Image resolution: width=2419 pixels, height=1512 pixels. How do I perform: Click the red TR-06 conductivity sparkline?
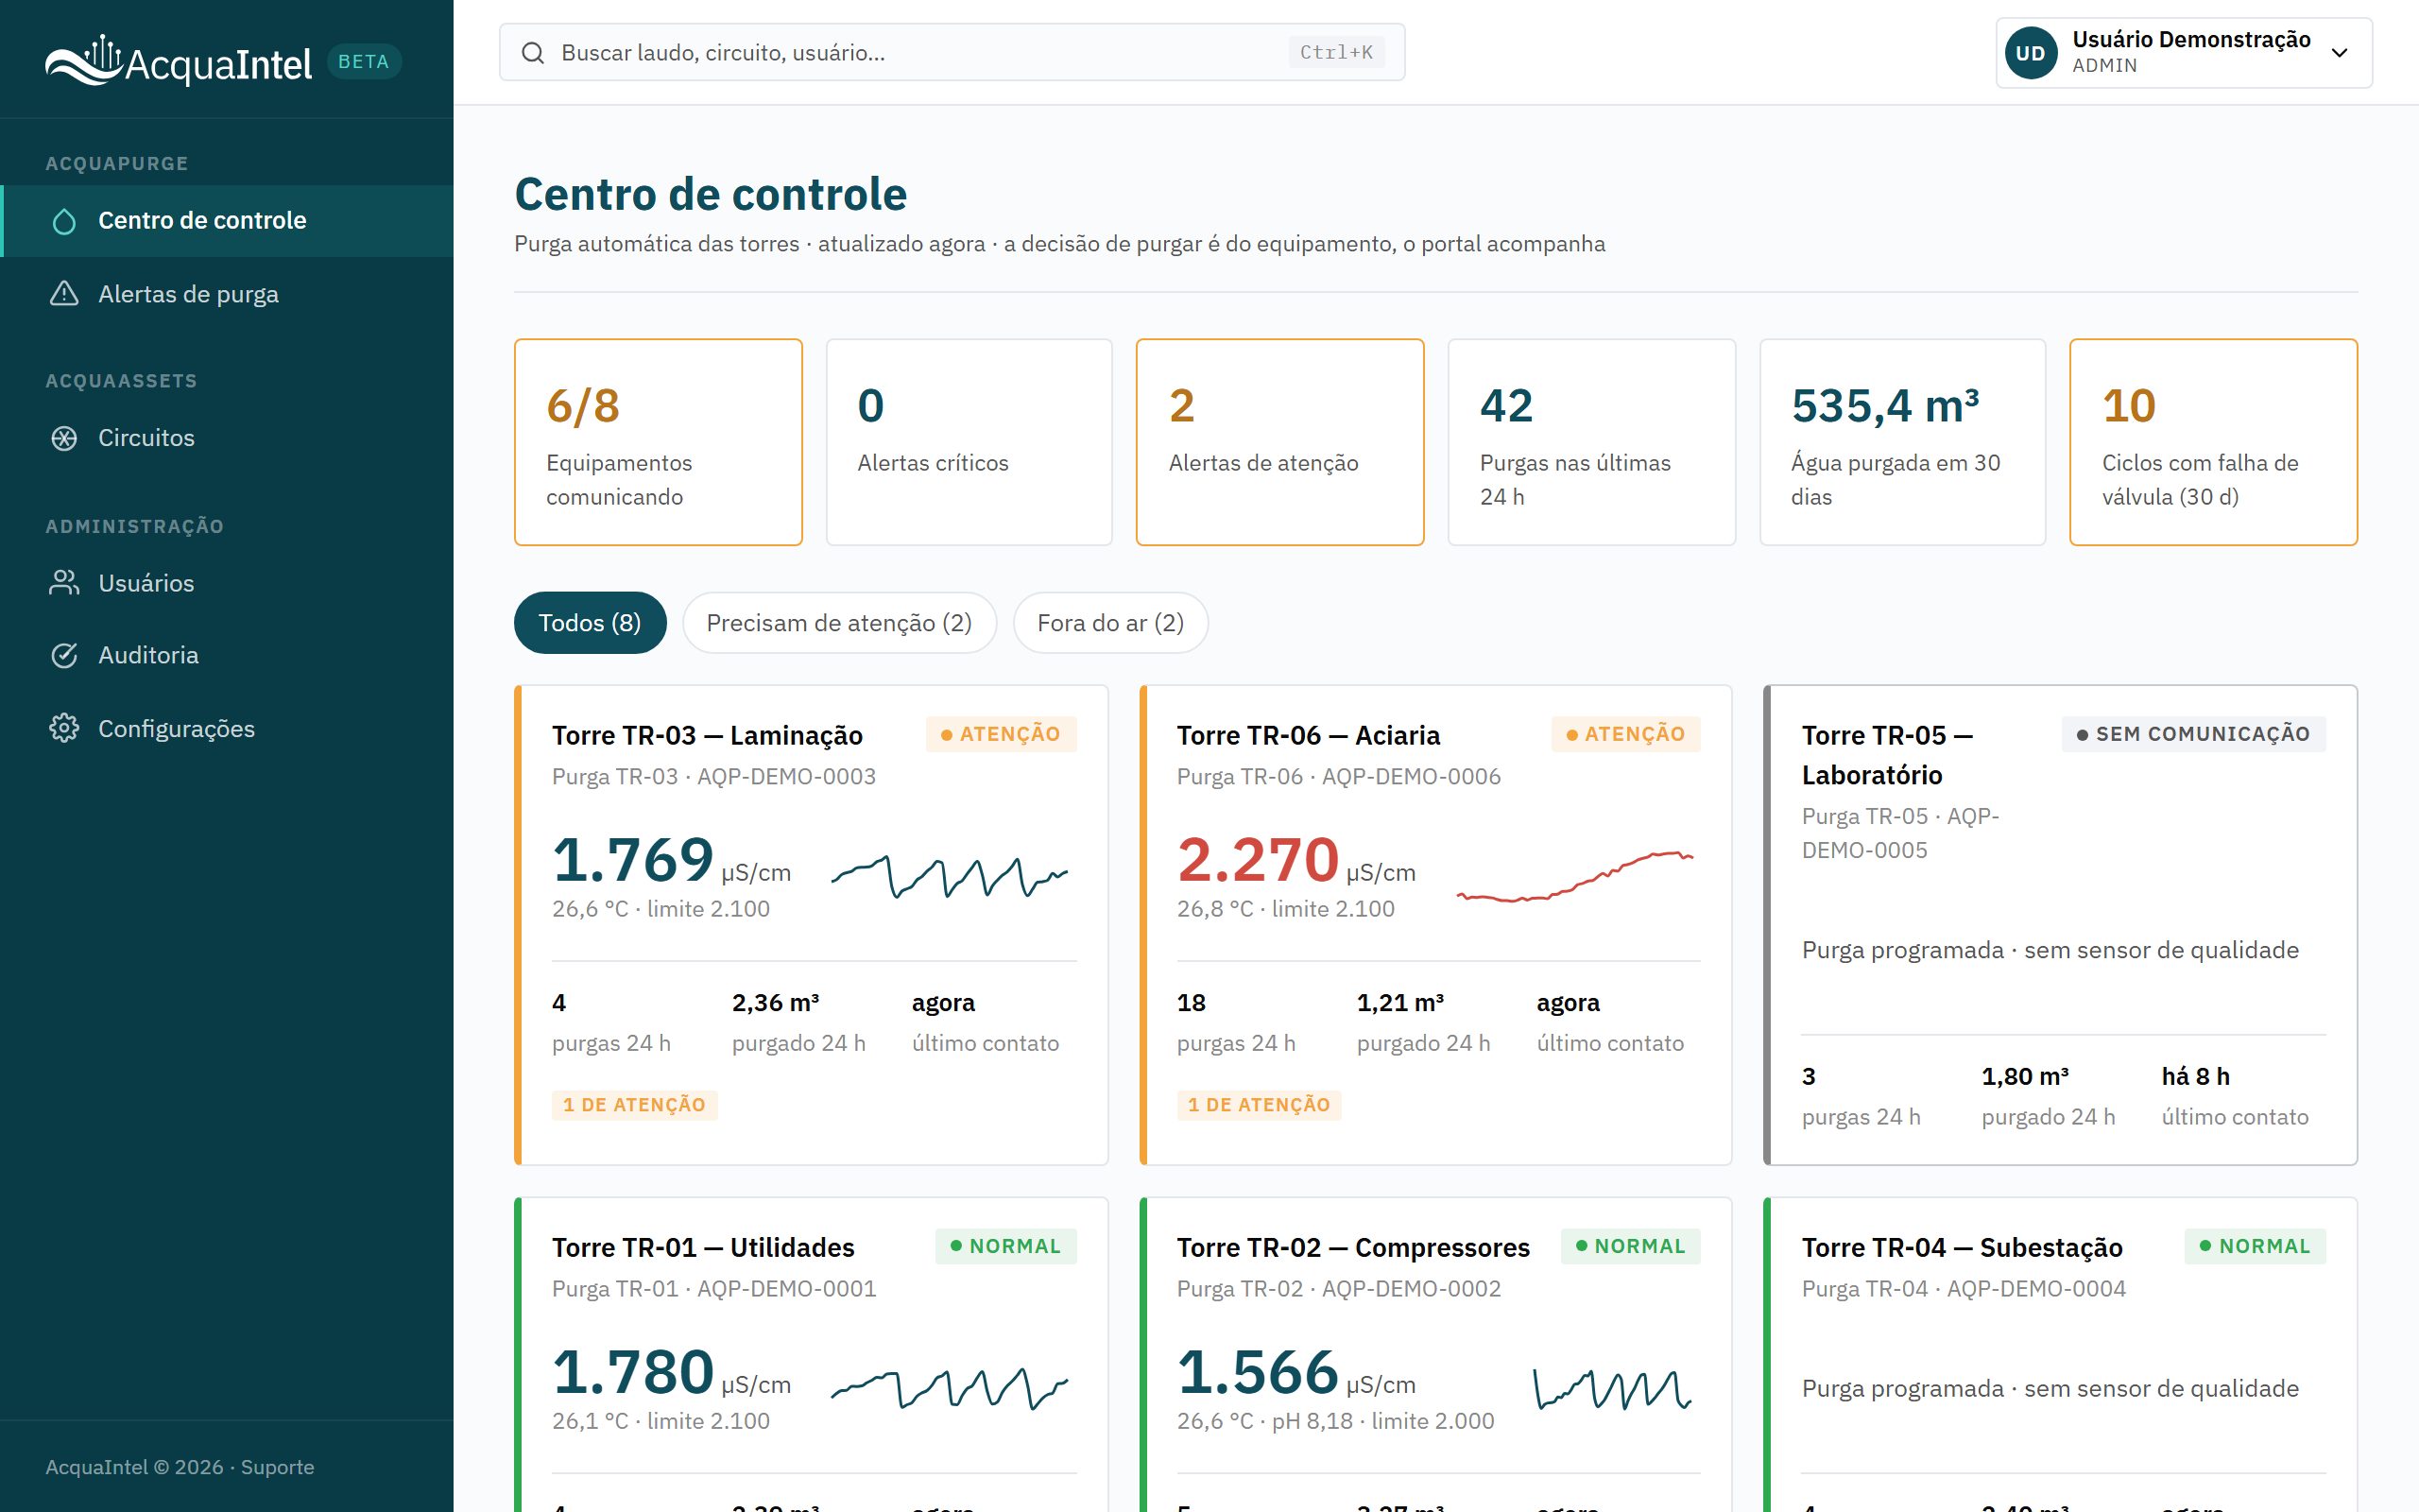point(1574,876)
